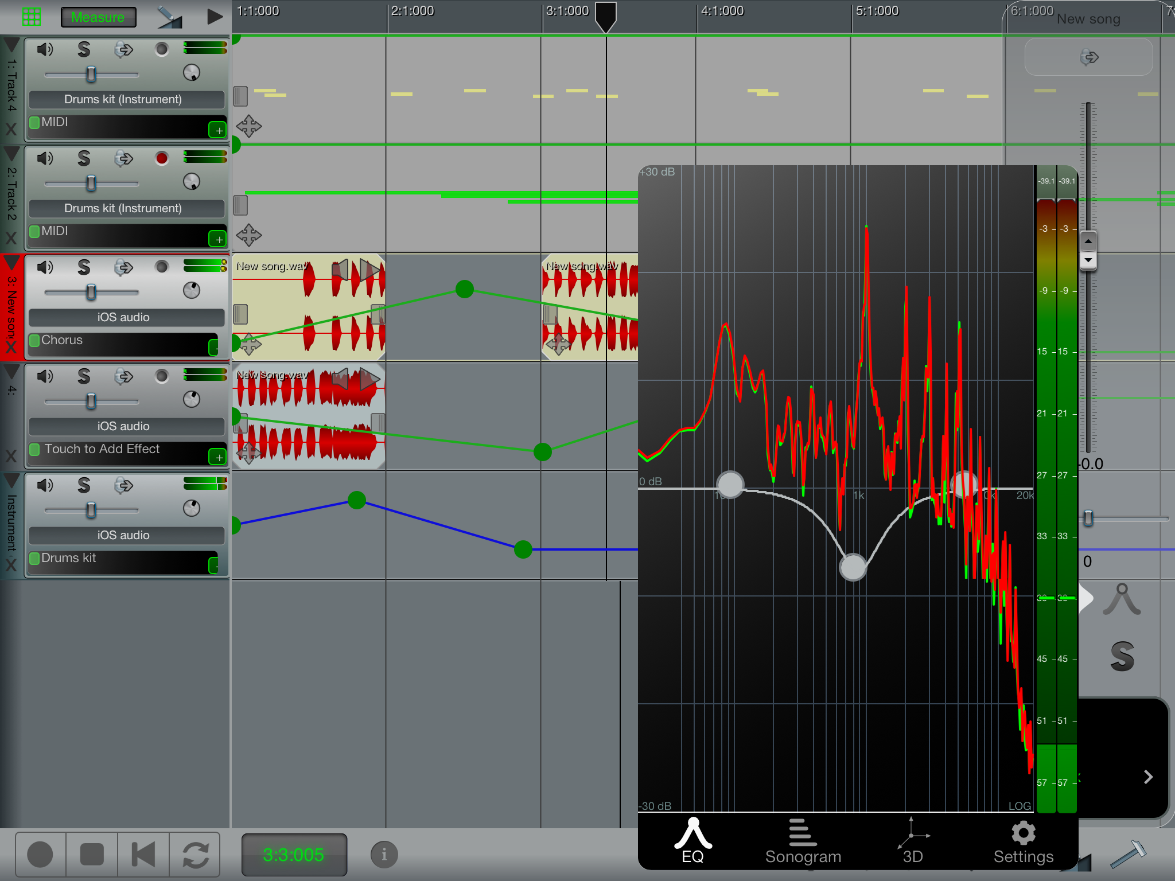Add effect with plus on Track 2
The width and height of the screenshot is (1175, 881).
(217, 239)
